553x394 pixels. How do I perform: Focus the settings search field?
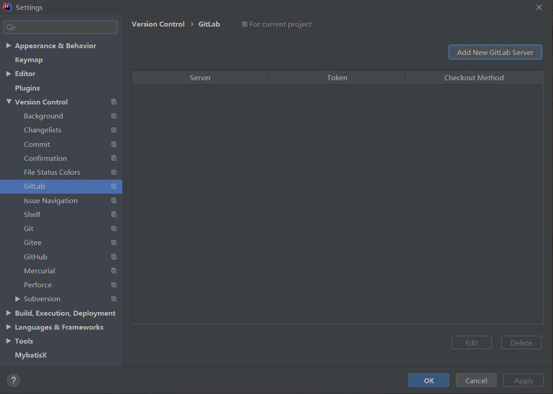point(60,27)
